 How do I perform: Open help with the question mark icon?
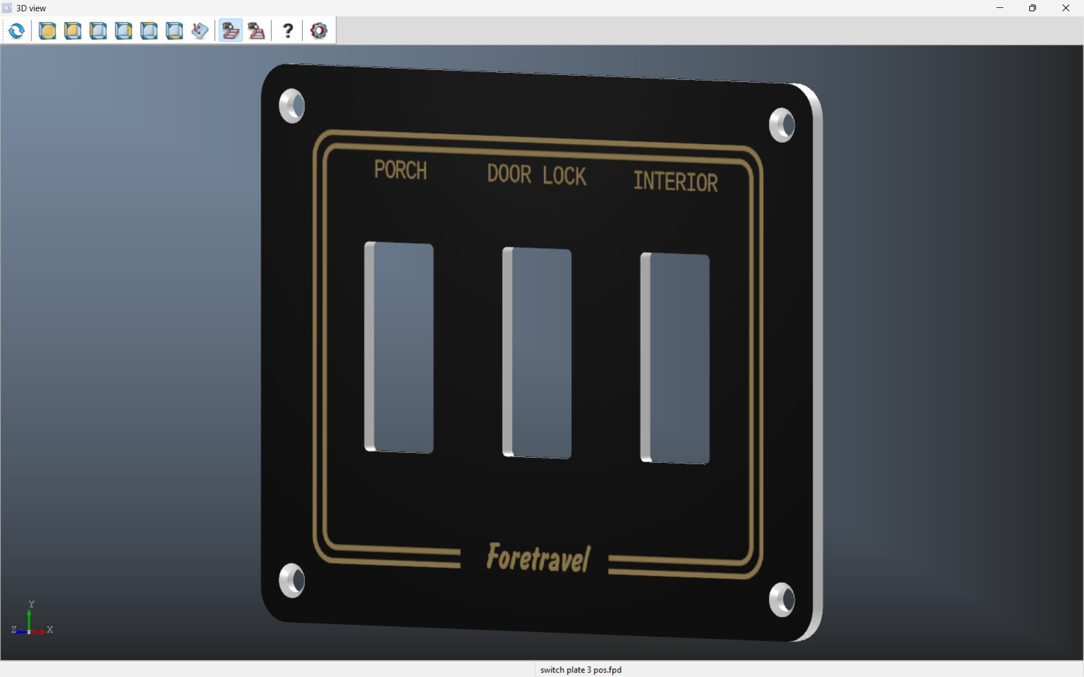coord(288,30)
